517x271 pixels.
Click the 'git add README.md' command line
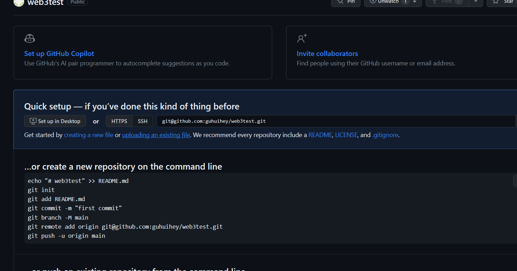[56, 199]
